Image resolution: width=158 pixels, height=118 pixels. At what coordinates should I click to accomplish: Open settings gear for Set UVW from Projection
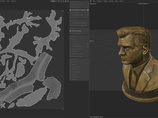point(88,10)
